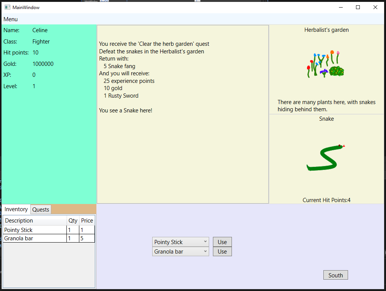Minimize the MainWindow window
Image resolution: width=386 pixels, height=291 pixels.
tap(341, 7)
